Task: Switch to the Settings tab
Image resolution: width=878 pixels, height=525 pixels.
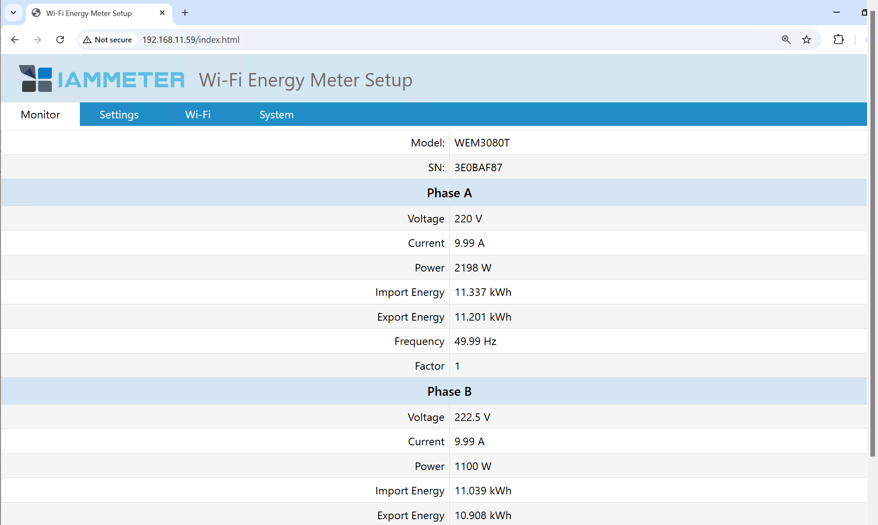Action: (119, 115)
